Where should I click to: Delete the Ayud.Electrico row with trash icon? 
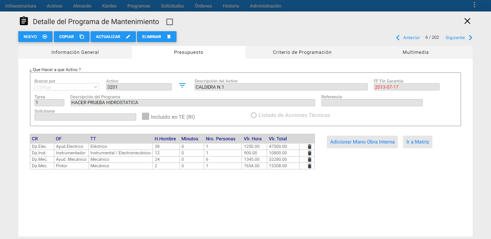click(x=309, y=146)
